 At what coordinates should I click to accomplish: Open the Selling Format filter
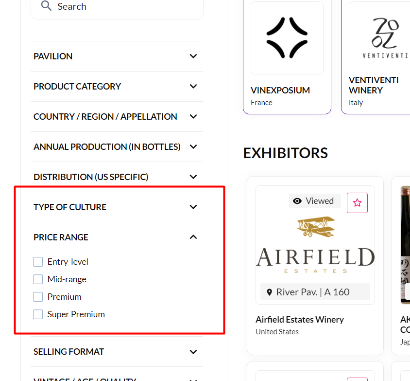(193, 352)
